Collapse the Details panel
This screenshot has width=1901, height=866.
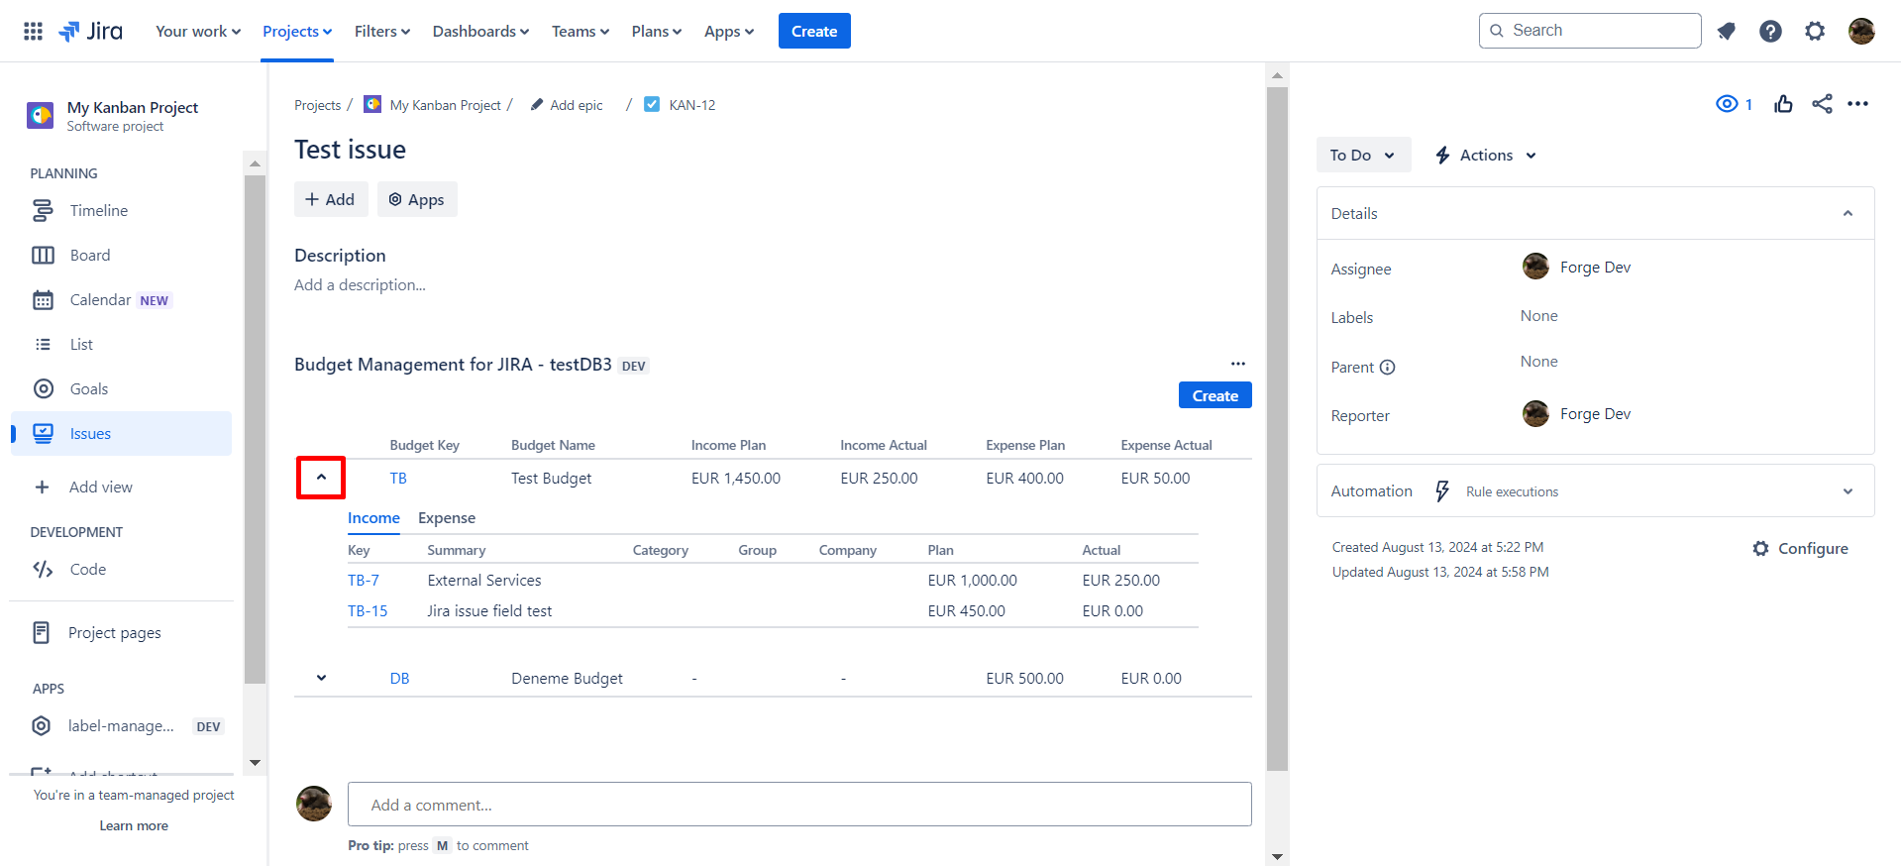pyautogui.click(x=1848, y=213)
